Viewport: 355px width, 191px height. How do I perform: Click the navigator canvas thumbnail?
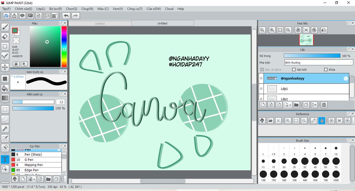[306, 40]
